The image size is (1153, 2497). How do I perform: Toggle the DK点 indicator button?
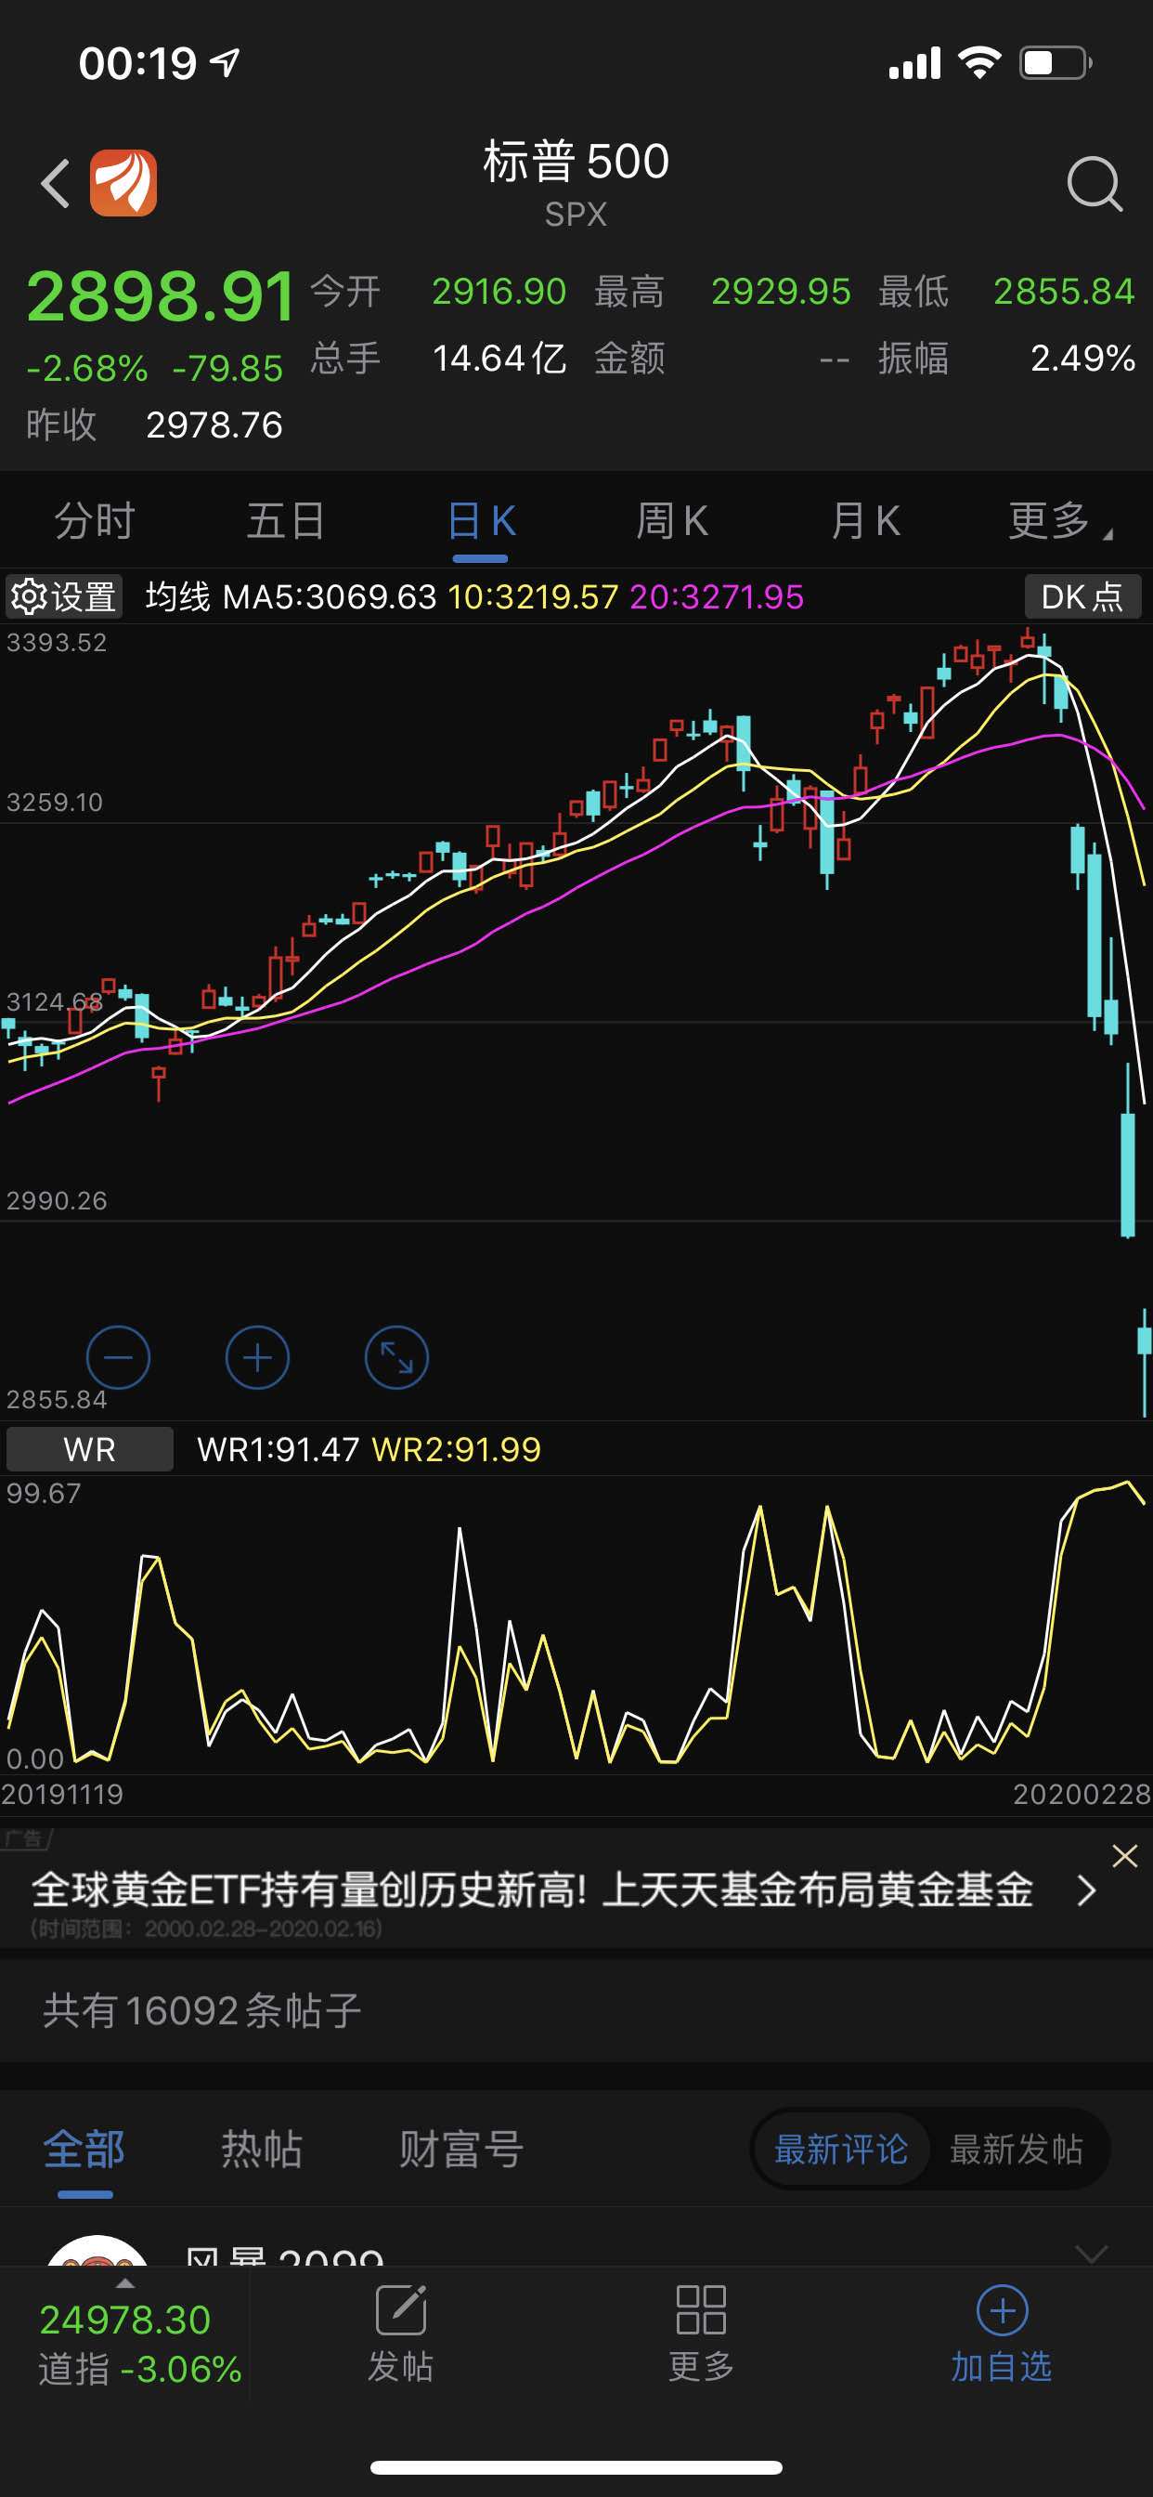(1082, 596)
